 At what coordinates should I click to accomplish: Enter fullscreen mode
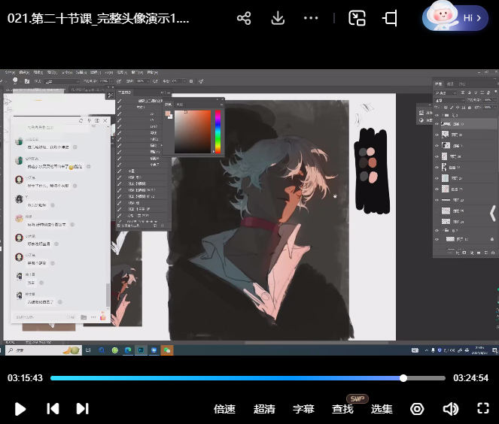[x=483, y=409]
